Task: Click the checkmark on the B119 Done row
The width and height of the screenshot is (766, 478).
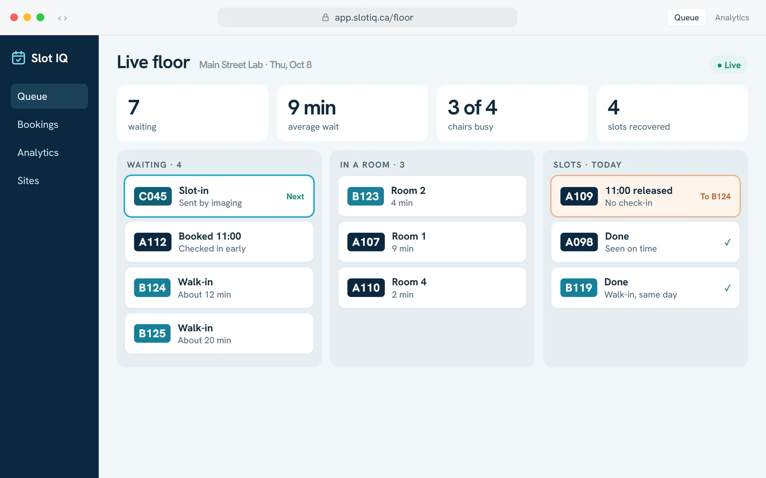Action: pyautogui.click(x=727, y=288)
